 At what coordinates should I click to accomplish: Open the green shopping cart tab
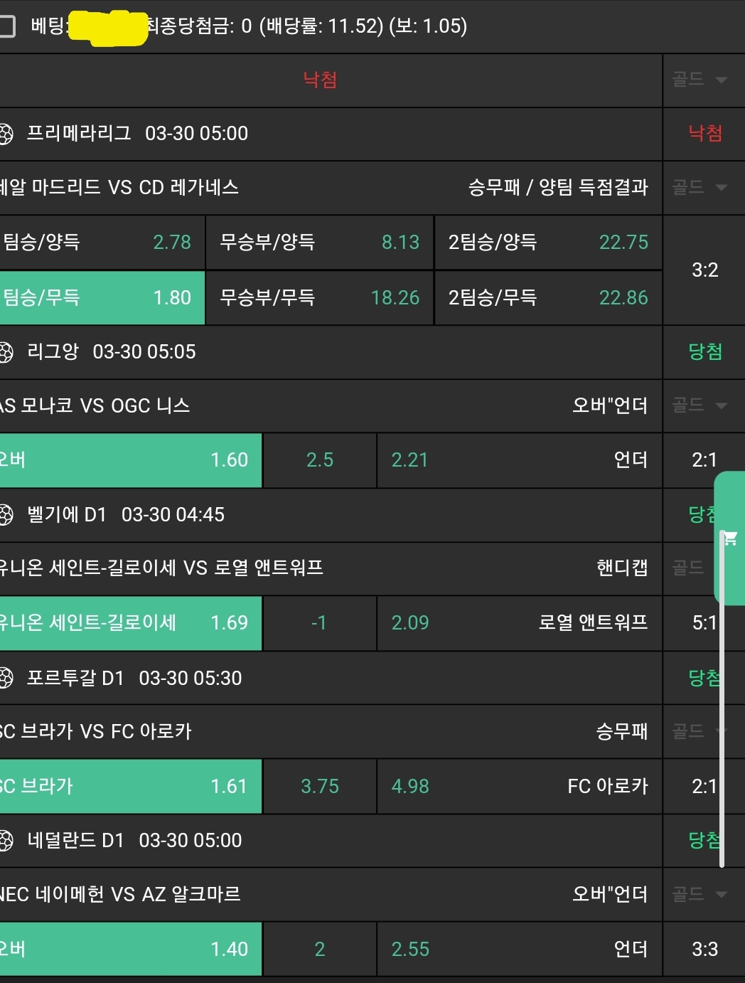[x=730, y=538]
